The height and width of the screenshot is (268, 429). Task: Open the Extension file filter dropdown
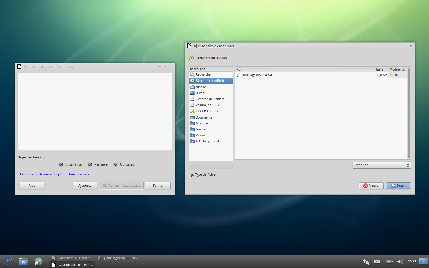[382, 165]
